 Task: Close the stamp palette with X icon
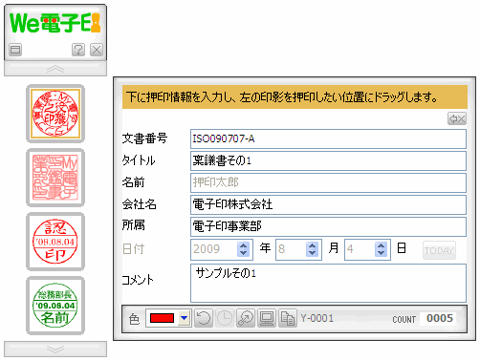click(x=97, y=50)
